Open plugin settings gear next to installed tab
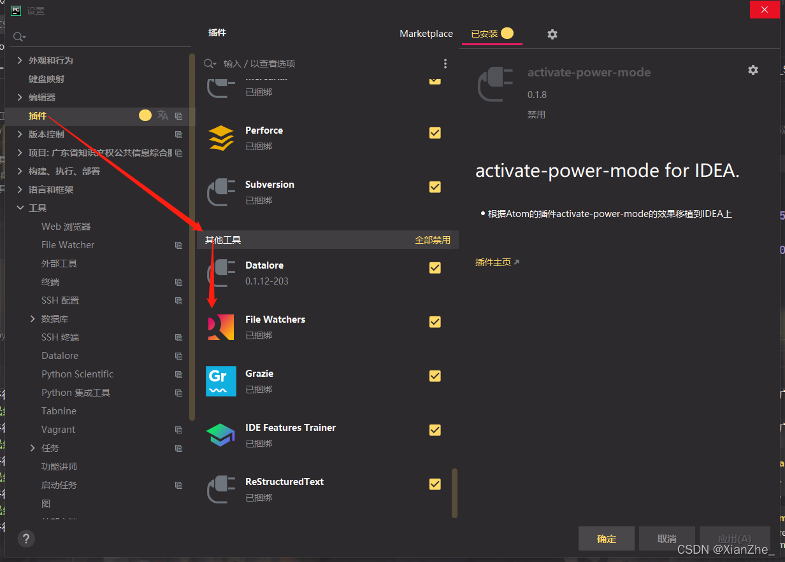 click(x=552, y=34)
